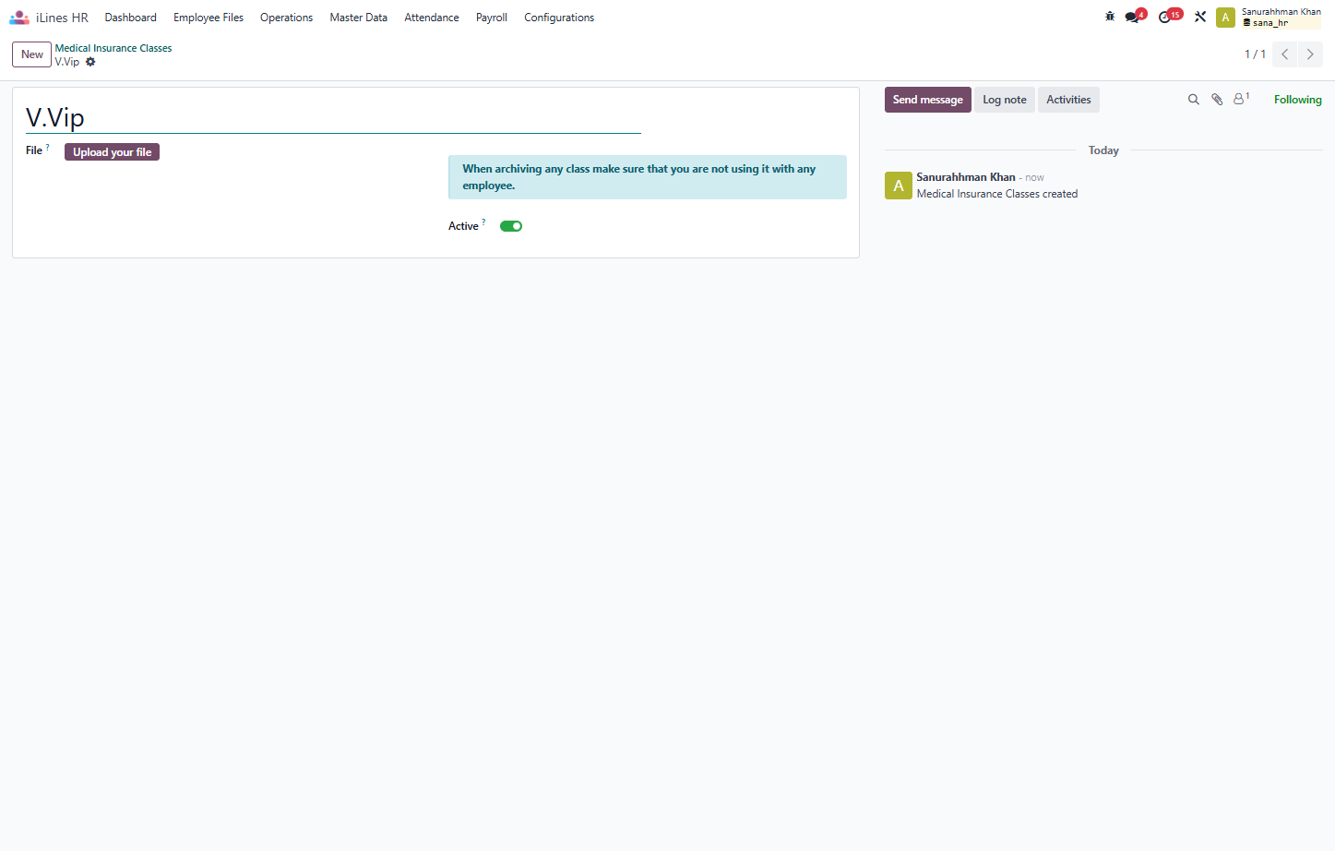Open the debug bug icon menu
Image resolution: width=1335 pixels, height=851 pixels.
click(1110, 17)
